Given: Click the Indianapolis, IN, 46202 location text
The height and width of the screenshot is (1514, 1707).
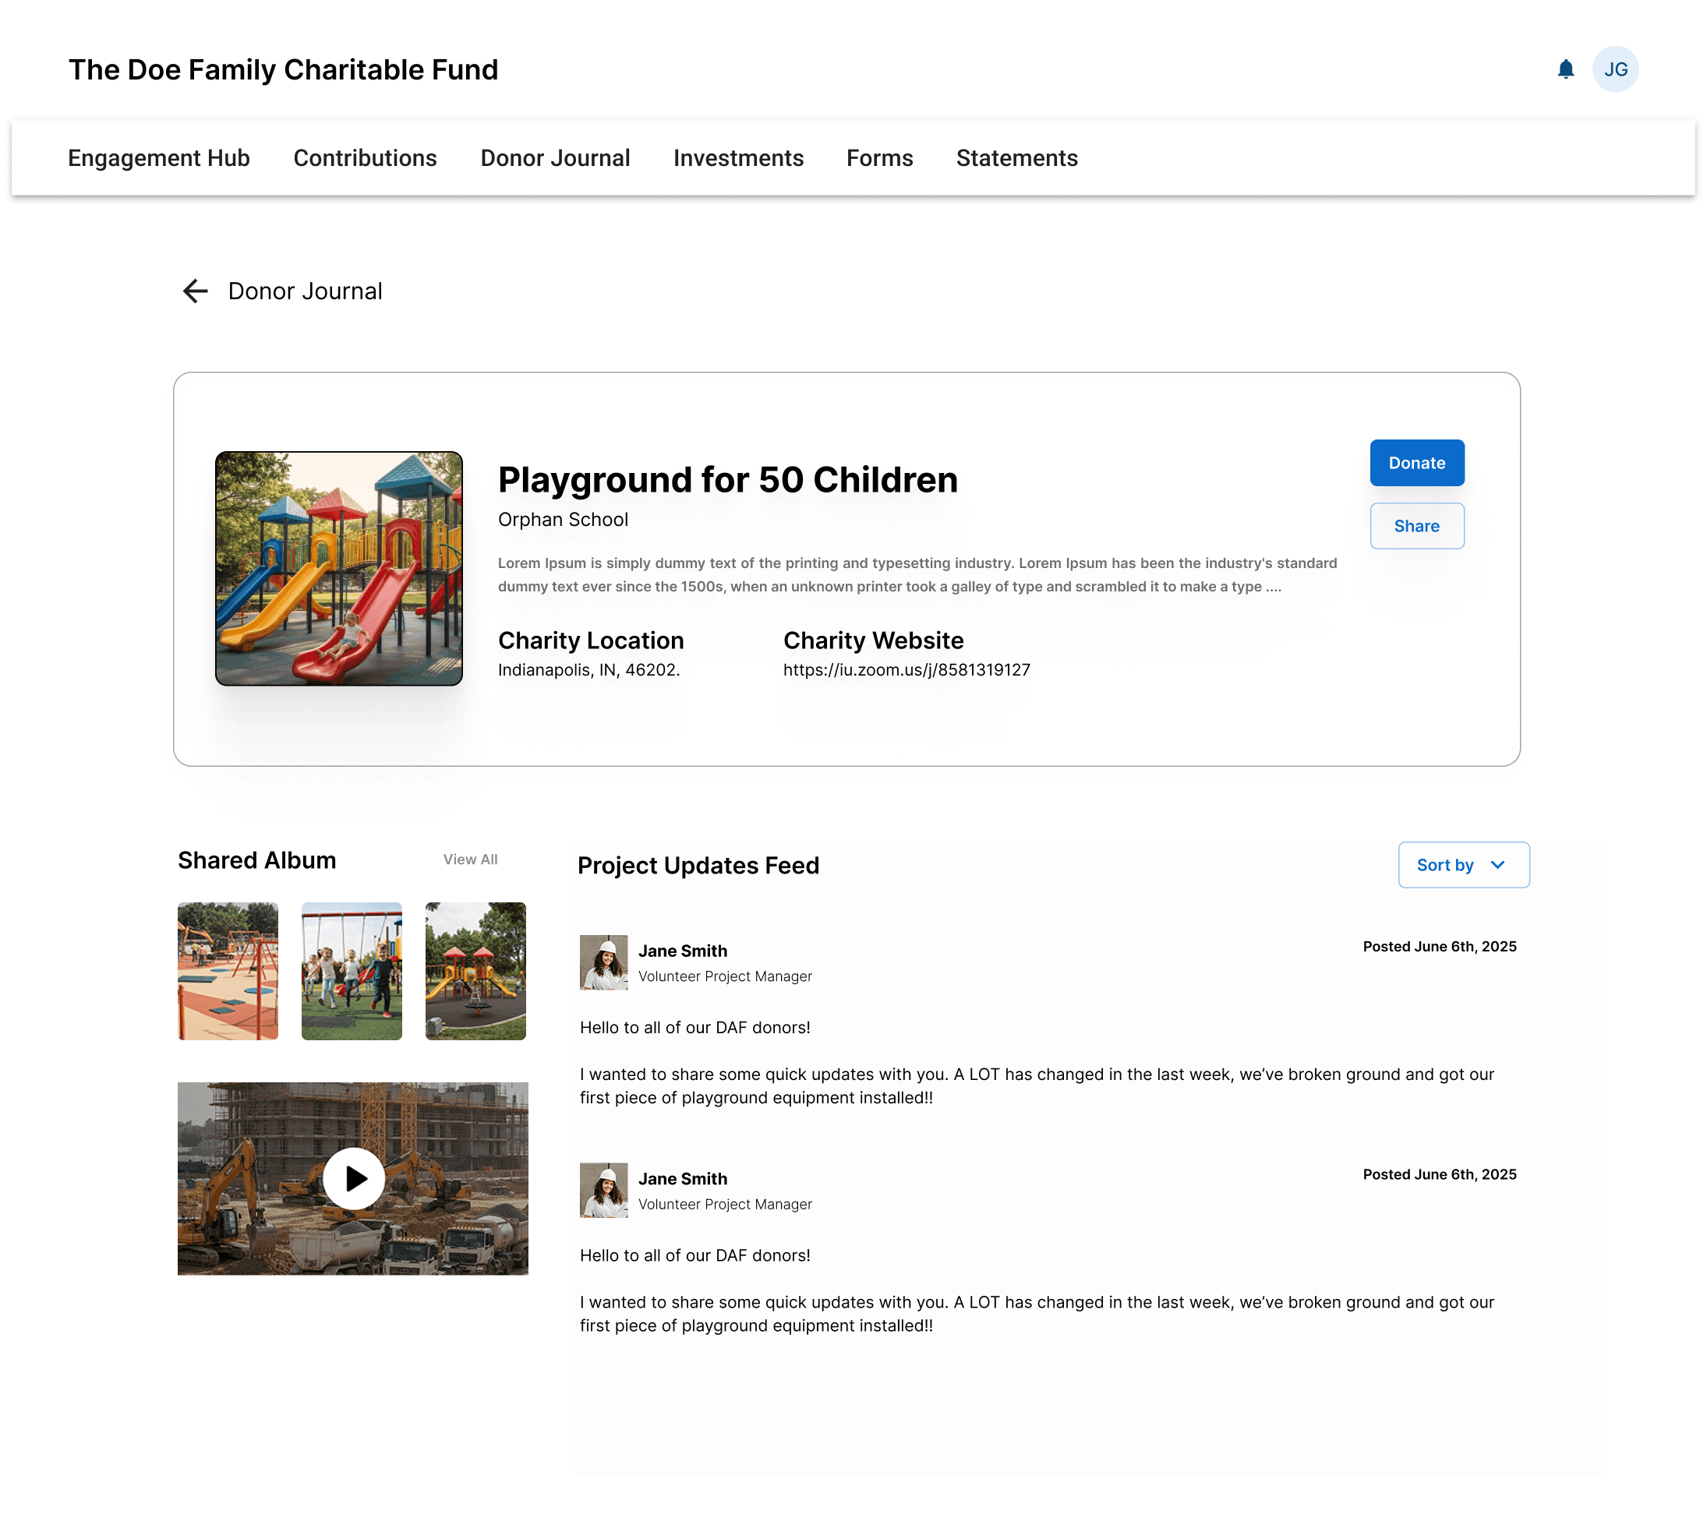Looking at the screenshot, I should (588, 670).
